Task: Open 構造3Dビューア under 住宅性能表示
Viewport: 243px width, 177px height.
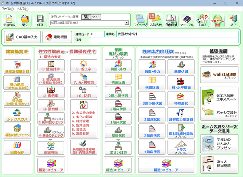Action: click(x=51, y=165)
